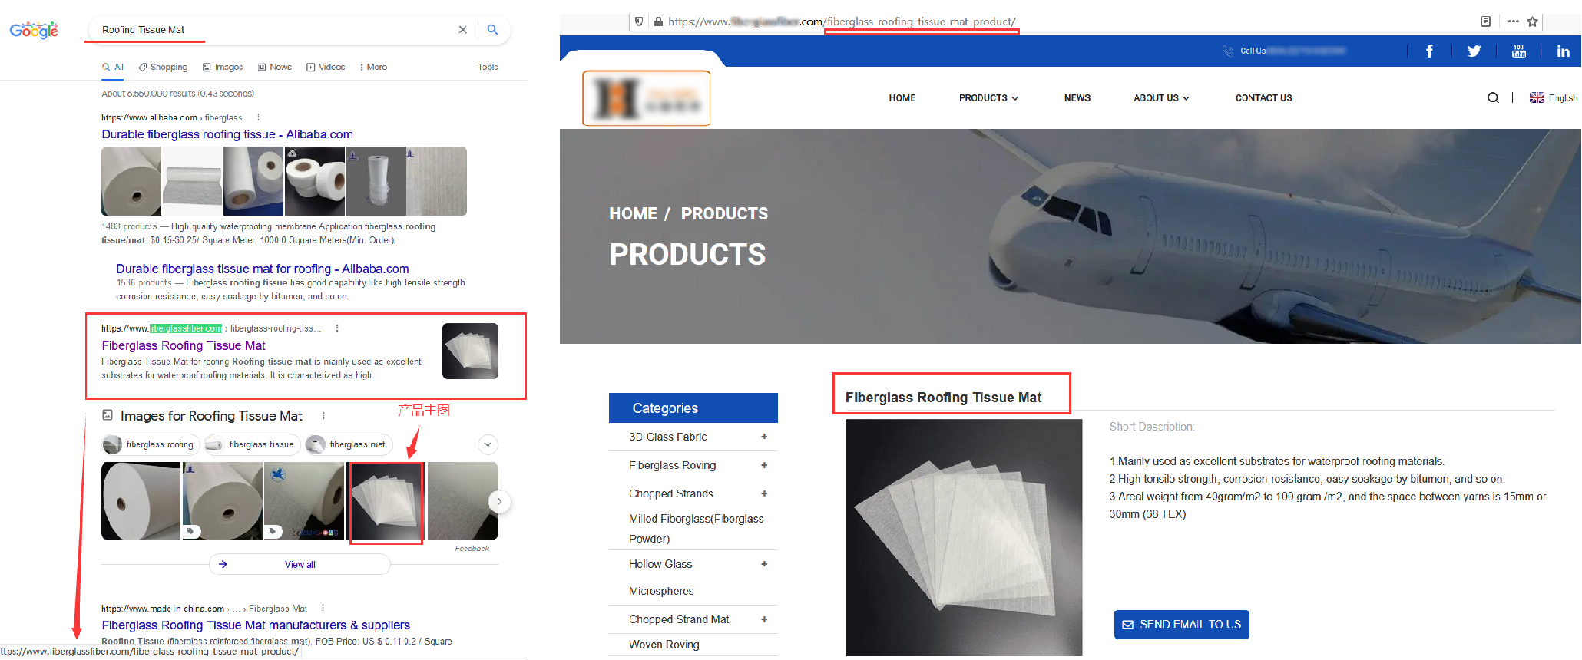Expand Hollow Glass category plus

(x=764, y=564)
